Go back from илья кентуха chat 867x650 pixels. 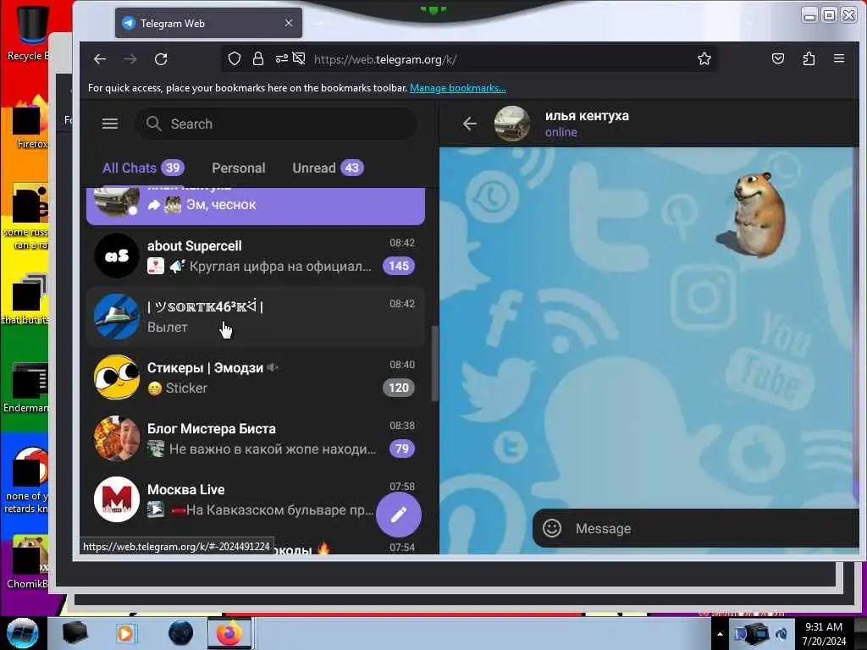(x=469, y=124)
